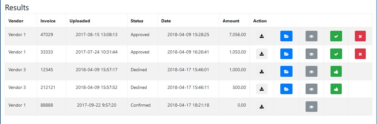
Task: Sort by Uploaded column header
Action: (x=80, y=21)
